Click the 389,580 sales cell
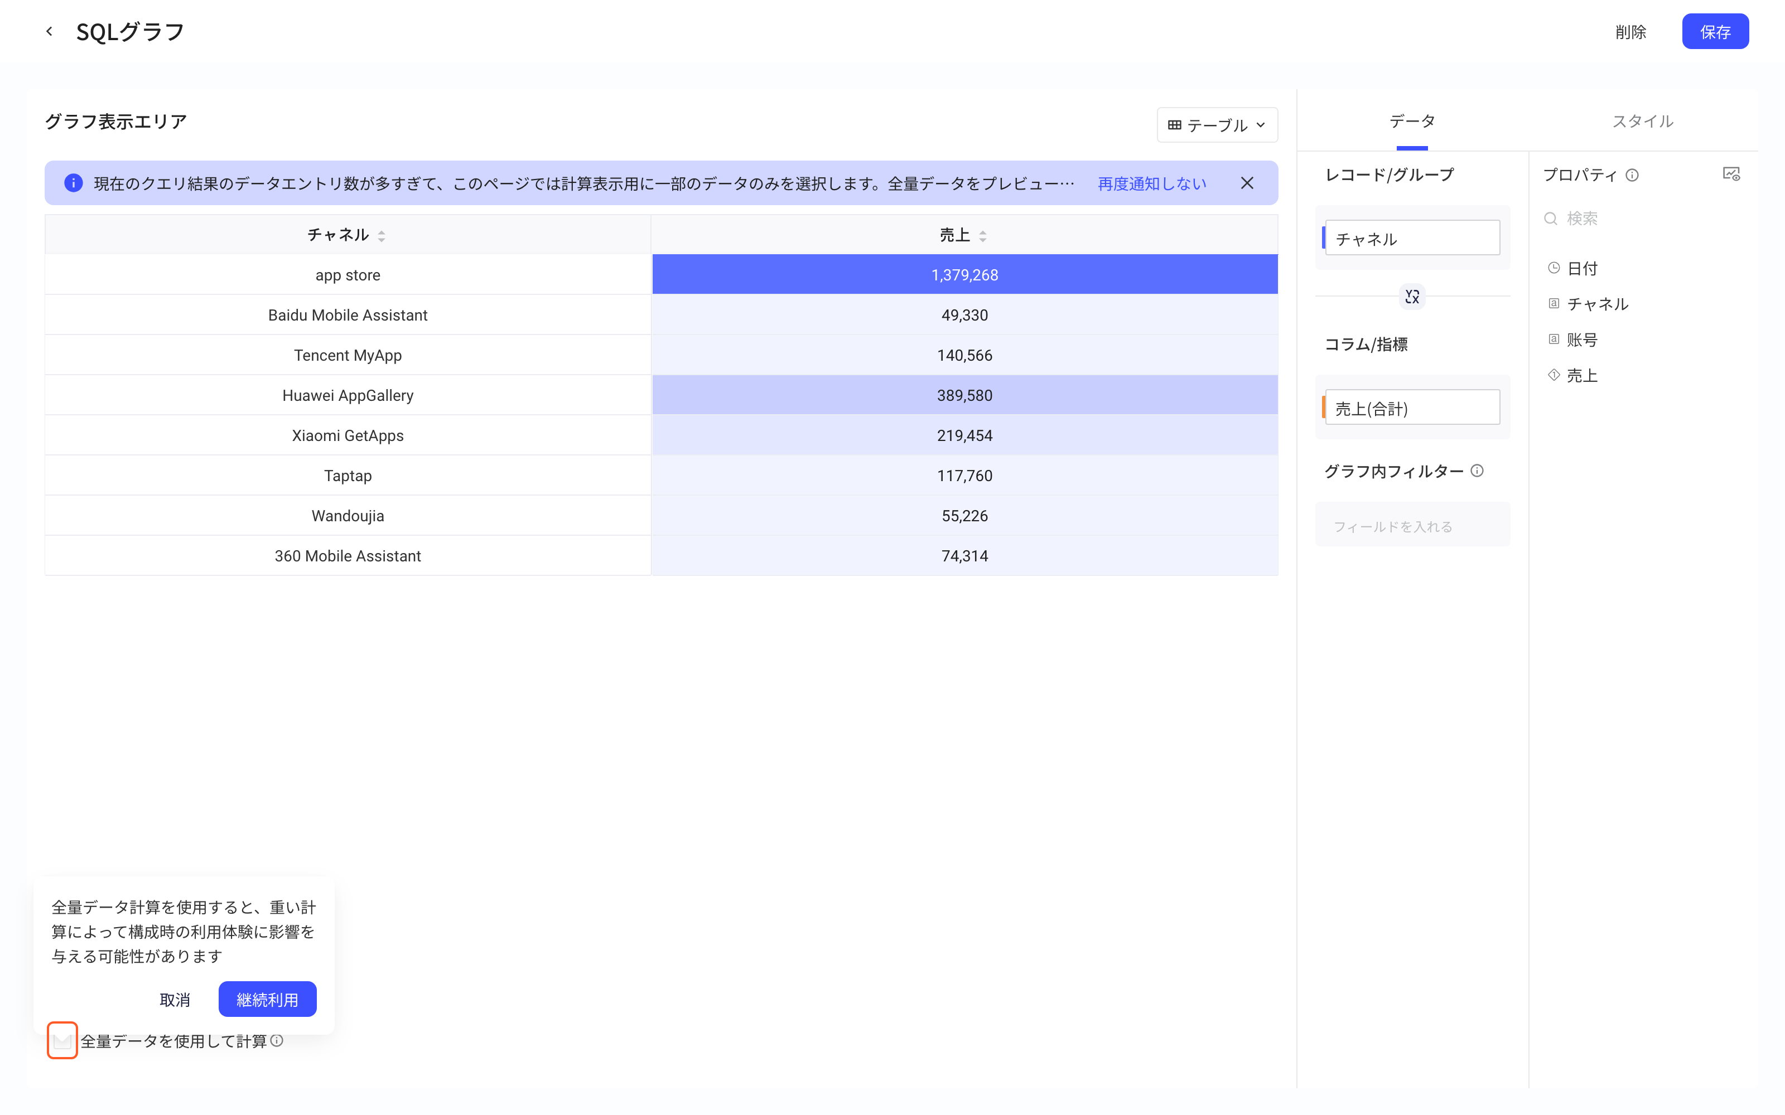 (x=964, y=395)
